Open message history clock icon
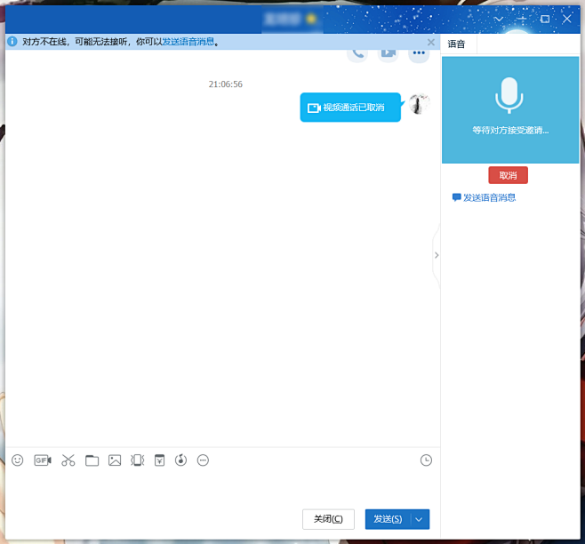Screen dimensions: 585x544 click(x=427, y=460)
